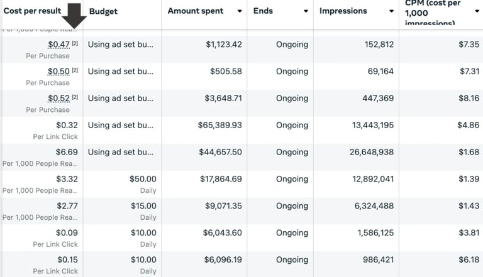The width and height of the screenshot is (483, 277).
Task: Open the Ends column dropdown arrow
Action: click(306, 11)
